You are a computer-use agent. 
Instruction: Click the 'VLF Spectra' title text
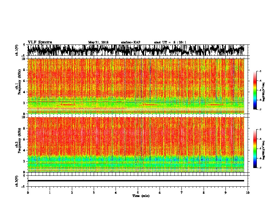pos(40,42)
